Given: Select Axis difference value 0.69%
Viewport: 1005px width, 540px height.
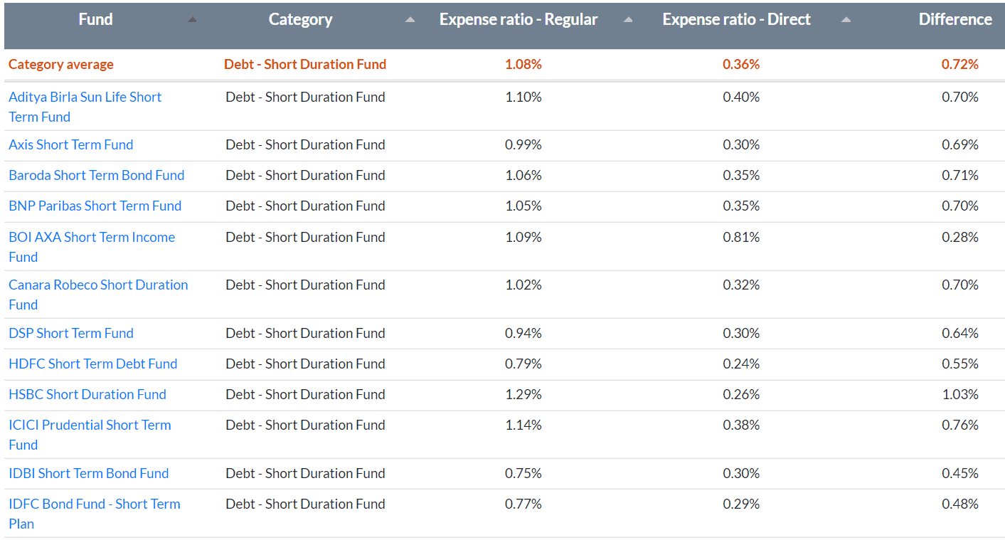Looking at the screenshot, I should pos(960,144).
